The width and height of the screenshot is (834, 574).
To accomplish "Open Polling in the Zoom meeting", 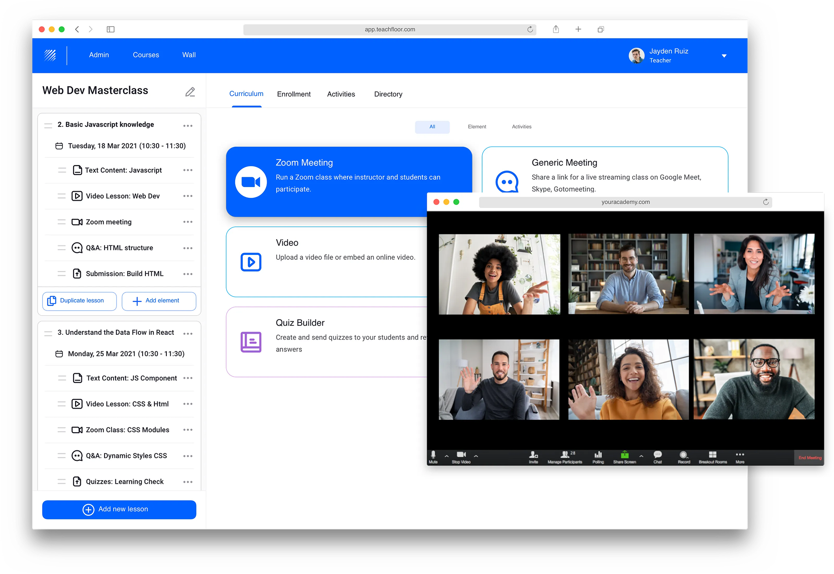I will (598, 457).
